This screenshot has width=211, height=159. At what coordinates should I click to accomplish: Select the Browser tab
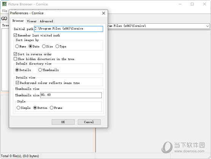click(x=18, y=21)
